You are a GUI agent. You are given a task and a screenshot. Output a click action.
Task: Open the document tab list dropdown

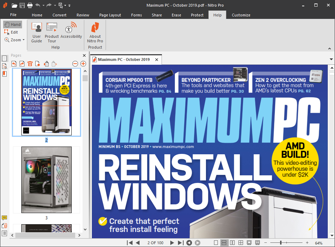coord(331,59)
